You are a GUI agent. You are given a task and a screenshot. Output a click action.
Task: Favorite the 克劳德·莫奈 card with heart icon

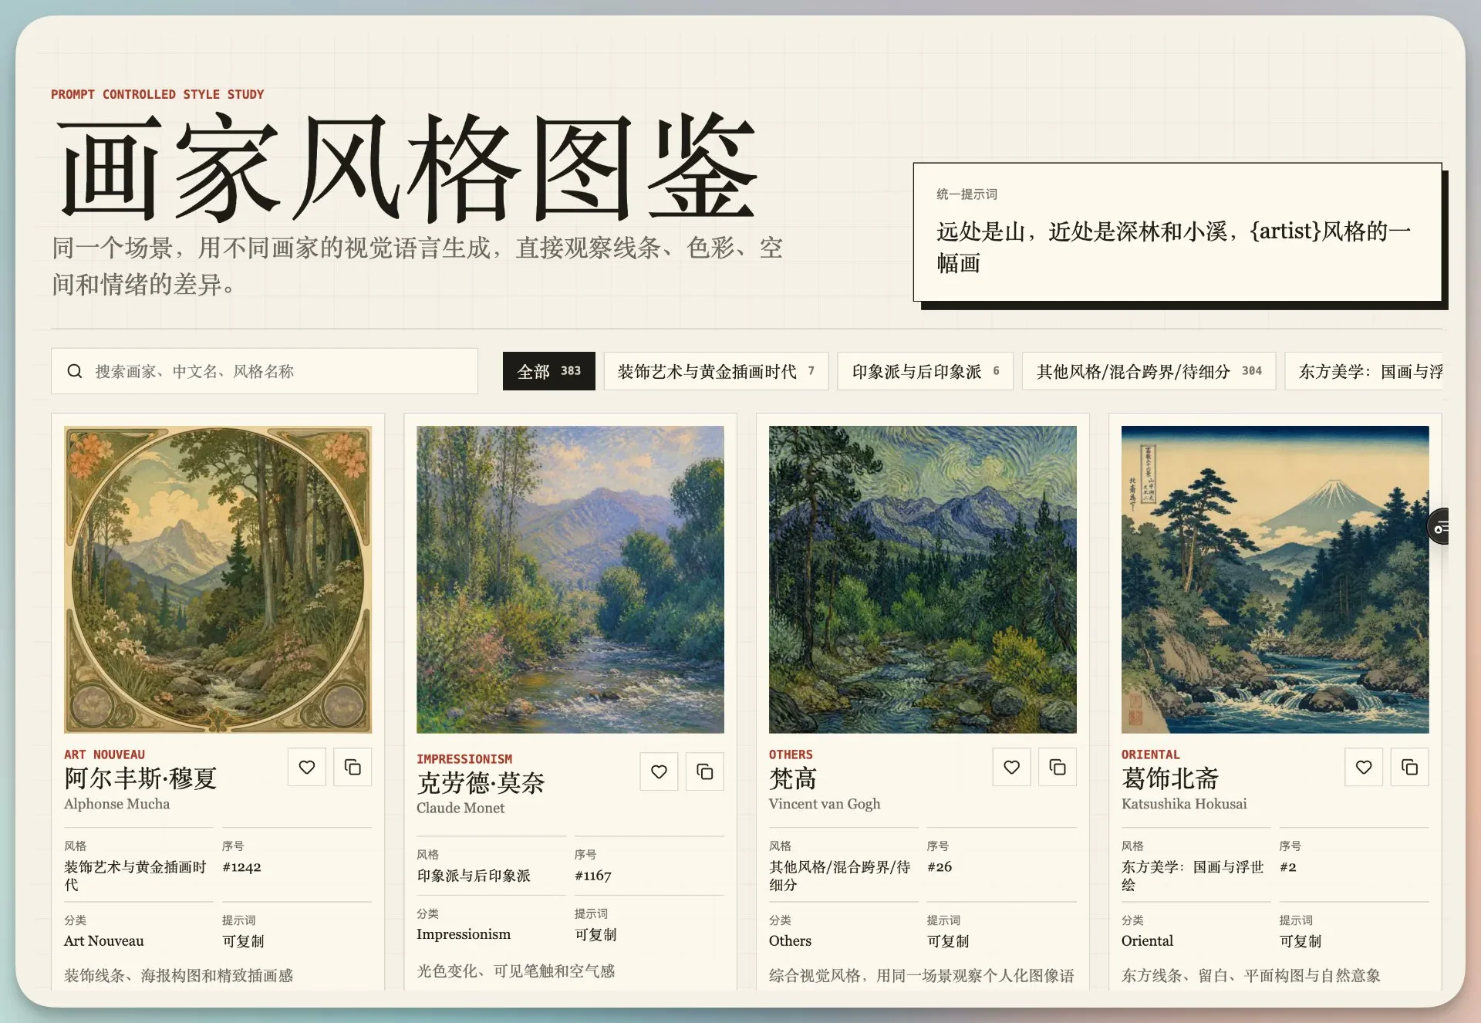[660, 771]
